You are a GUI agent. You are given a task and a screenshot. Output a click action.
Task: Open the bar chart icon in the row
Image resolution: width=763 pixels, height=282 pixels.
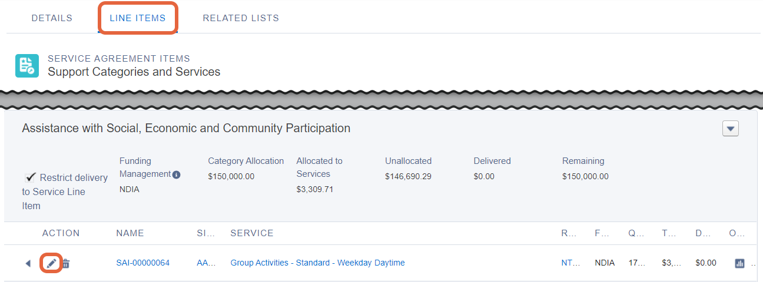pos(740,263)
